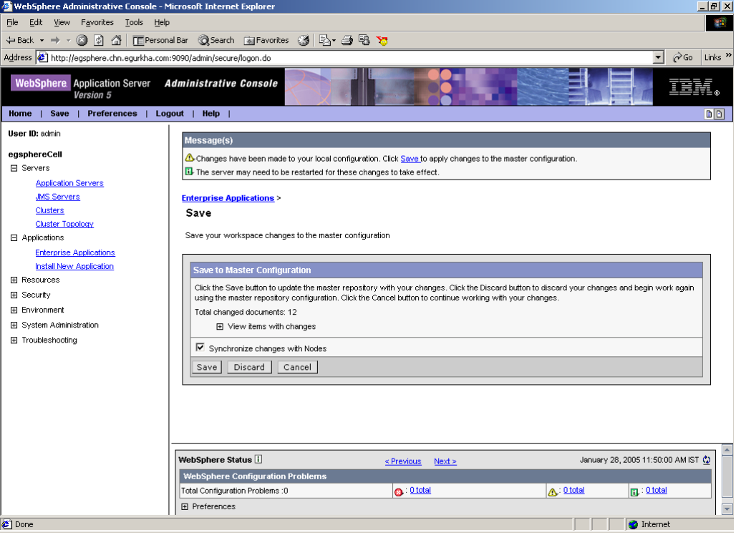Click the Cancel button
Viewport: 736px width, 535px height.
pos(298,367)
